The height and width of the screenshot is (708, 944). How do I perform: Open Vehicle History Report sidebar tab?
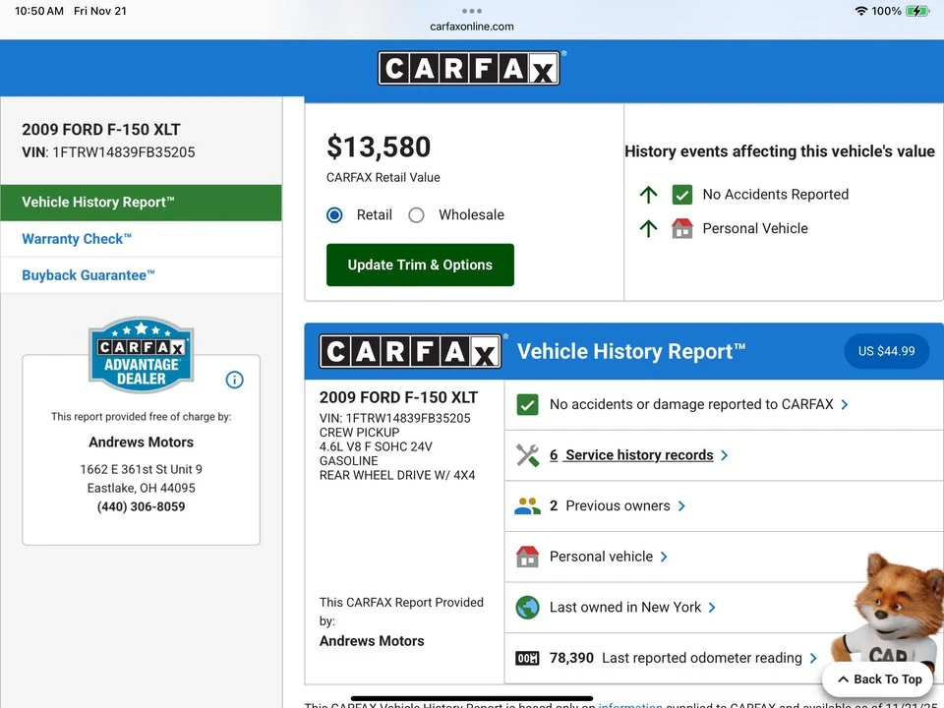click(x=141, y=203)
